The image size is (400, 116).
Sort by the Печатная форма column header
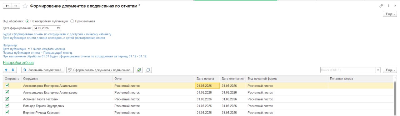(x=361, y=79)
